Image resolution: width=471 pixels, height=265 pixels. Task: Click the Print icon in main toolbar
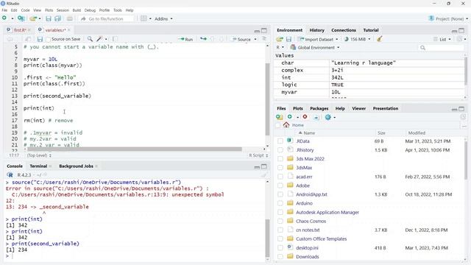70,18
